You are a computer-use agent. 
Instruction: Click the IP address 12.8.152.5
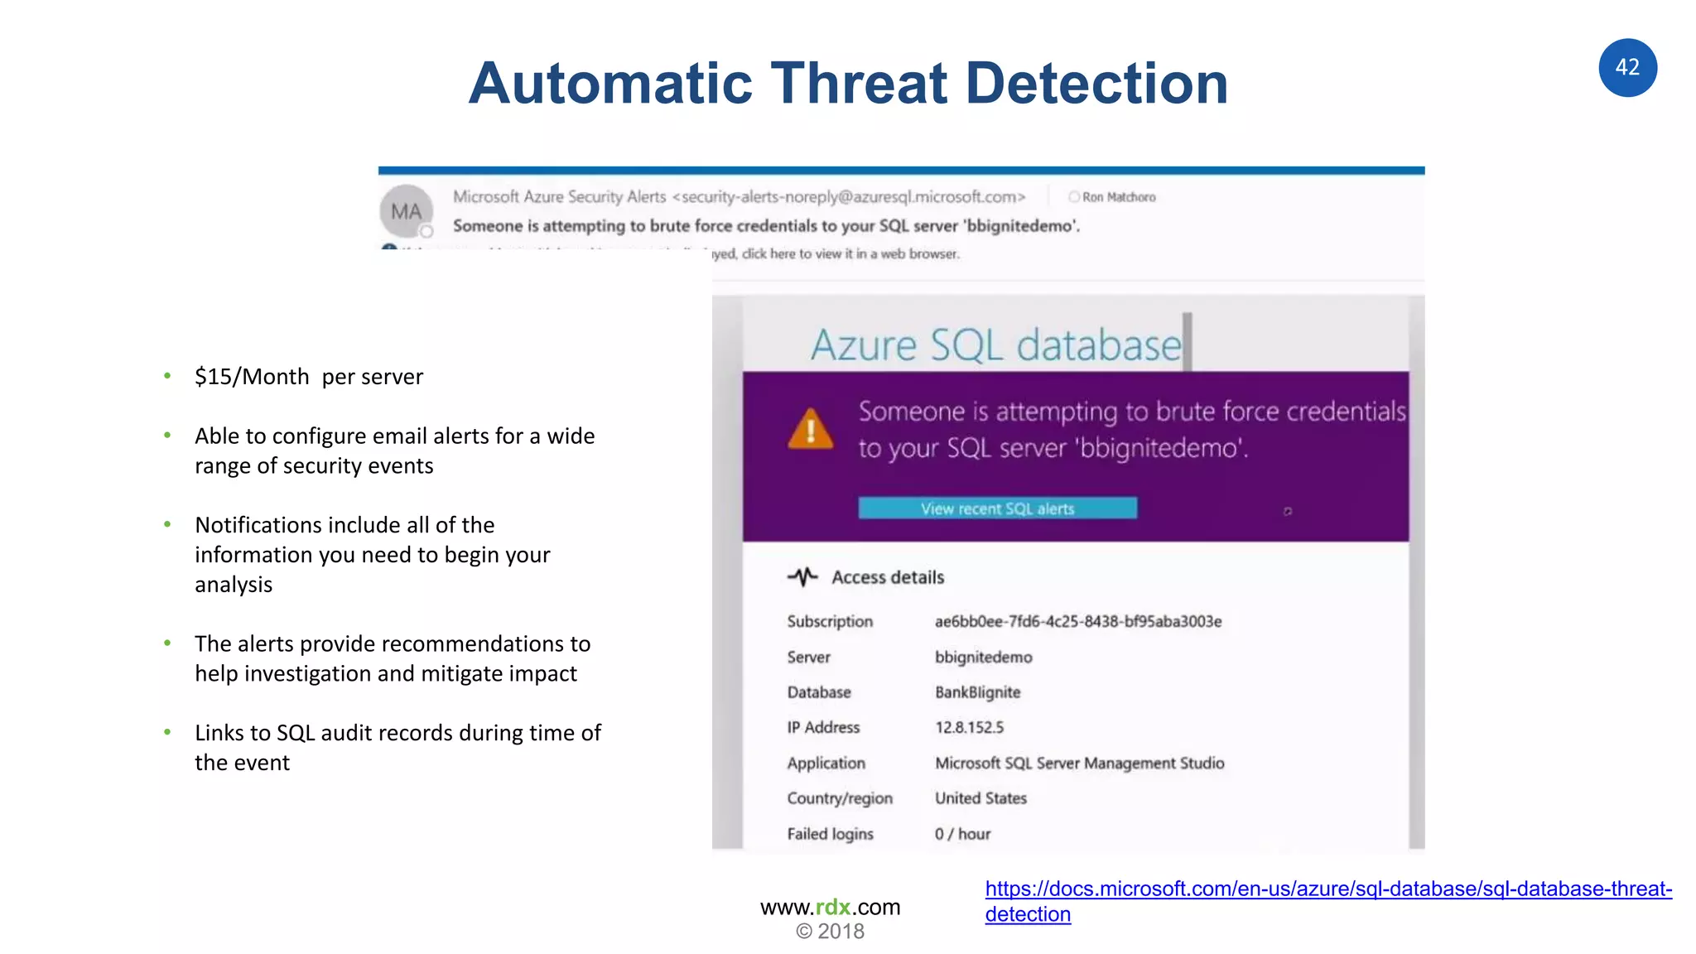click(x=969, y=727)
